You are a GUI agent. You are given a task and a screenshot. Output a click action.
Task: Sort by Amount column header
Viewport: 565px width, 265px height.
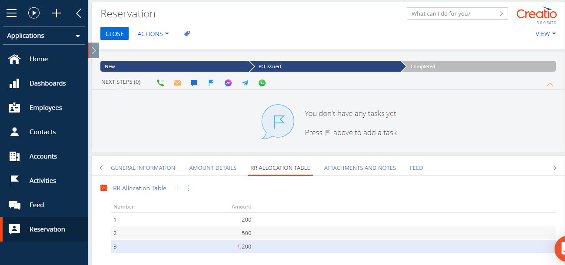241,207
